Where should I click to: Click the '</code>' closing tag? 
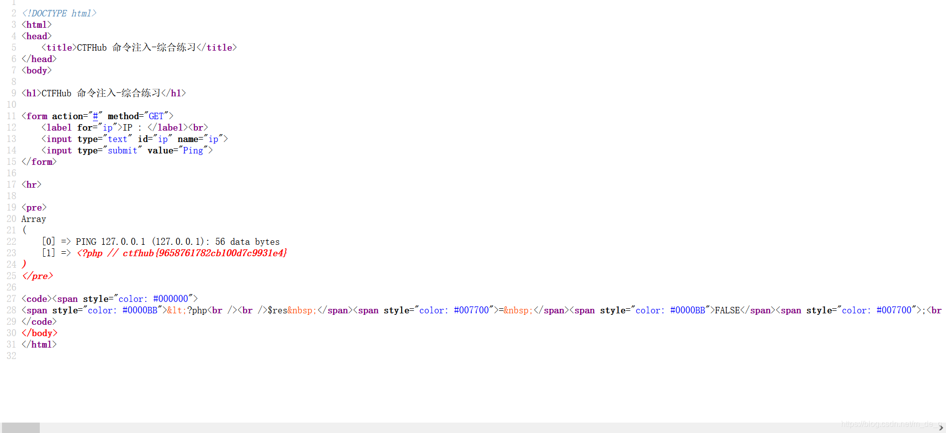tap(39, 322)
